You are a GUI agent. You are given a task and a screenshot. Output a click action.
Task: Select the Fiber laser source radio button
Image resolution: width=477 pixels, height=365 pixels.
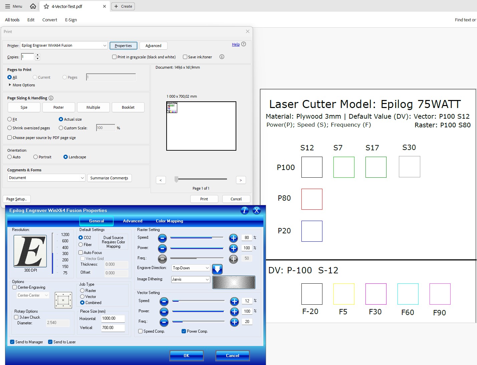(80, 244)
